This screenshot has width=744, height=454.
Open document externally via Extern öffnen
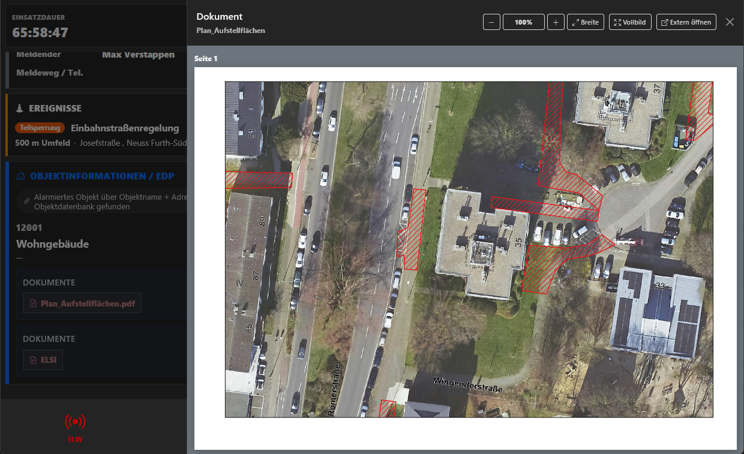pyautogui.click(x=686, y=22)
